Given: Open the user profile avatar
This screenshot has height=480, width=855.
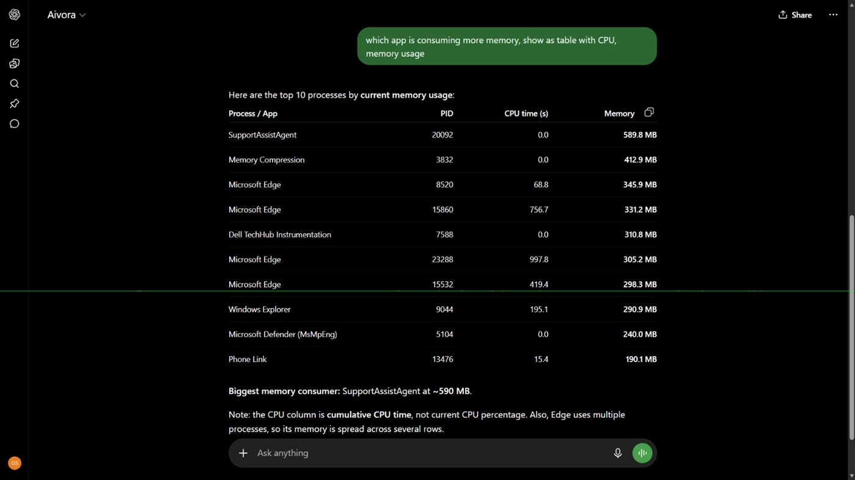Looking at the screenshot, I should coord(15,464).
